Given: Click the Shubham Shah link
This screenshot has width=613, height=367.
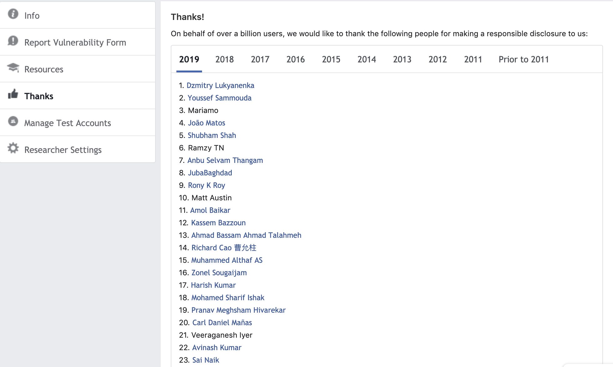Looking at the screenshot, I should click(212, 135).
